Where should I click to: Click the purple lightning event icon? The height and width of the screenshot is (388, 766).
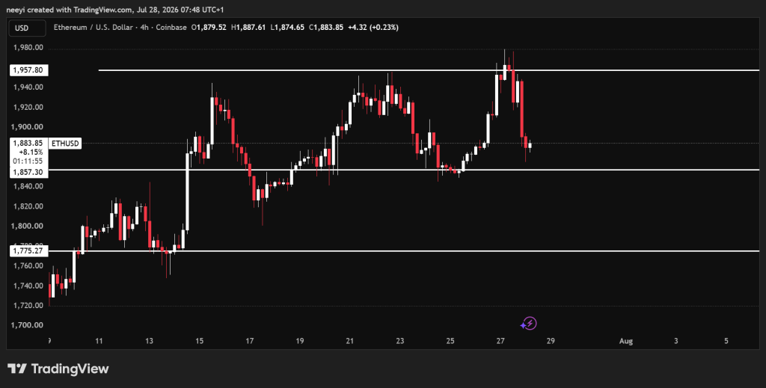[528, 324]
